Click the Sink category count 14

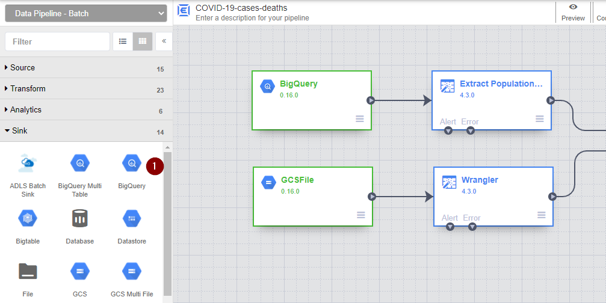(161, 132)
